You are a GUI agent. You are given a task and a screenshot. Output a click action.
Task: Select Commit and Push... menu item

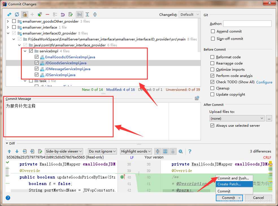(234, 178)
